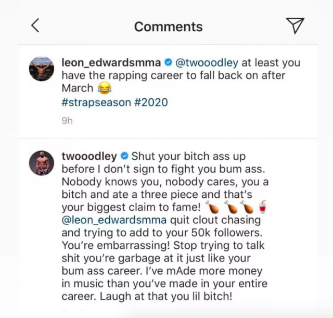Click the 9h timestamp
Screen dimensions: 333x318
click(67, 120)
